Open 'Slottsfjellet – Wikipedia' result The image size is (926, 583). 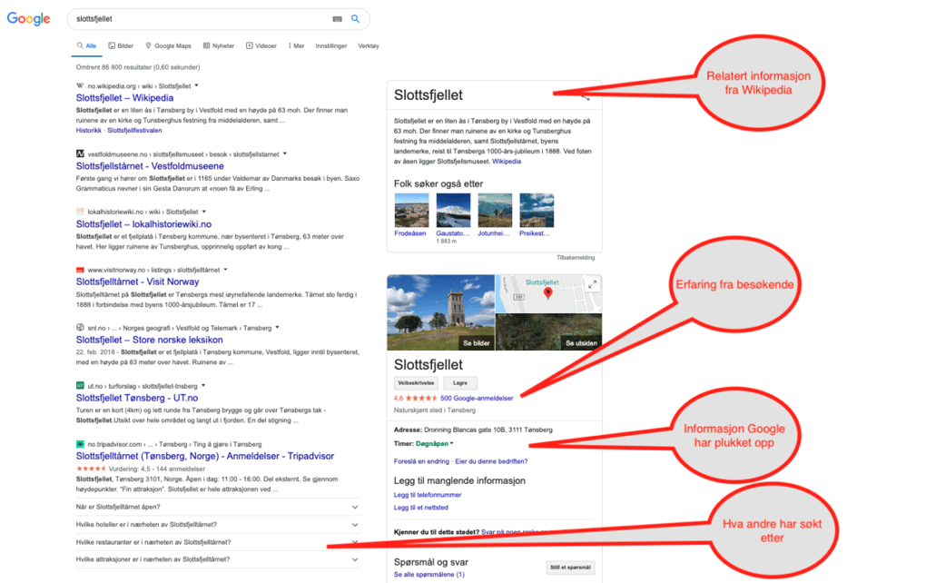[124, 98]
